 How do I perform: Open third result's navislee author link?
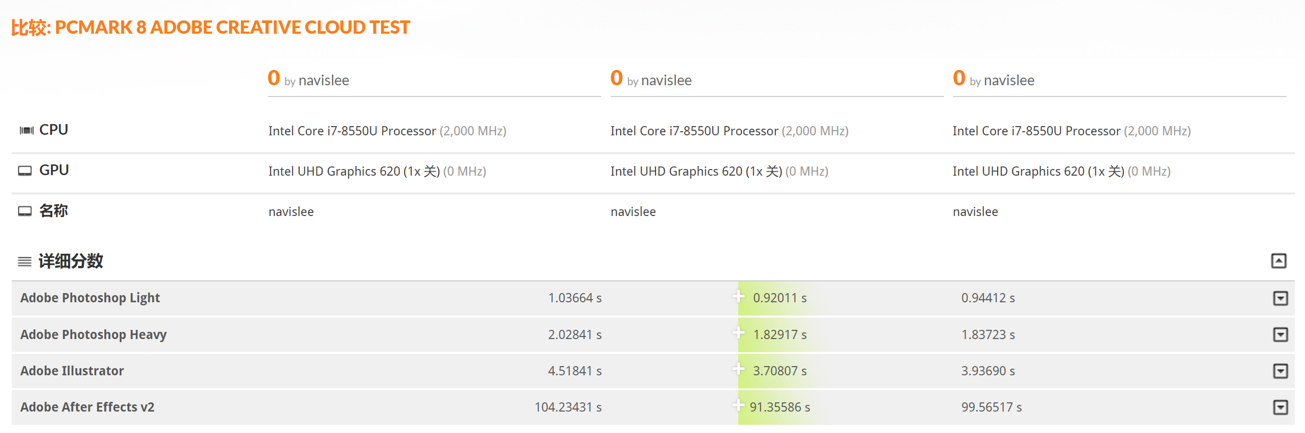click(x=1008, y=81)
